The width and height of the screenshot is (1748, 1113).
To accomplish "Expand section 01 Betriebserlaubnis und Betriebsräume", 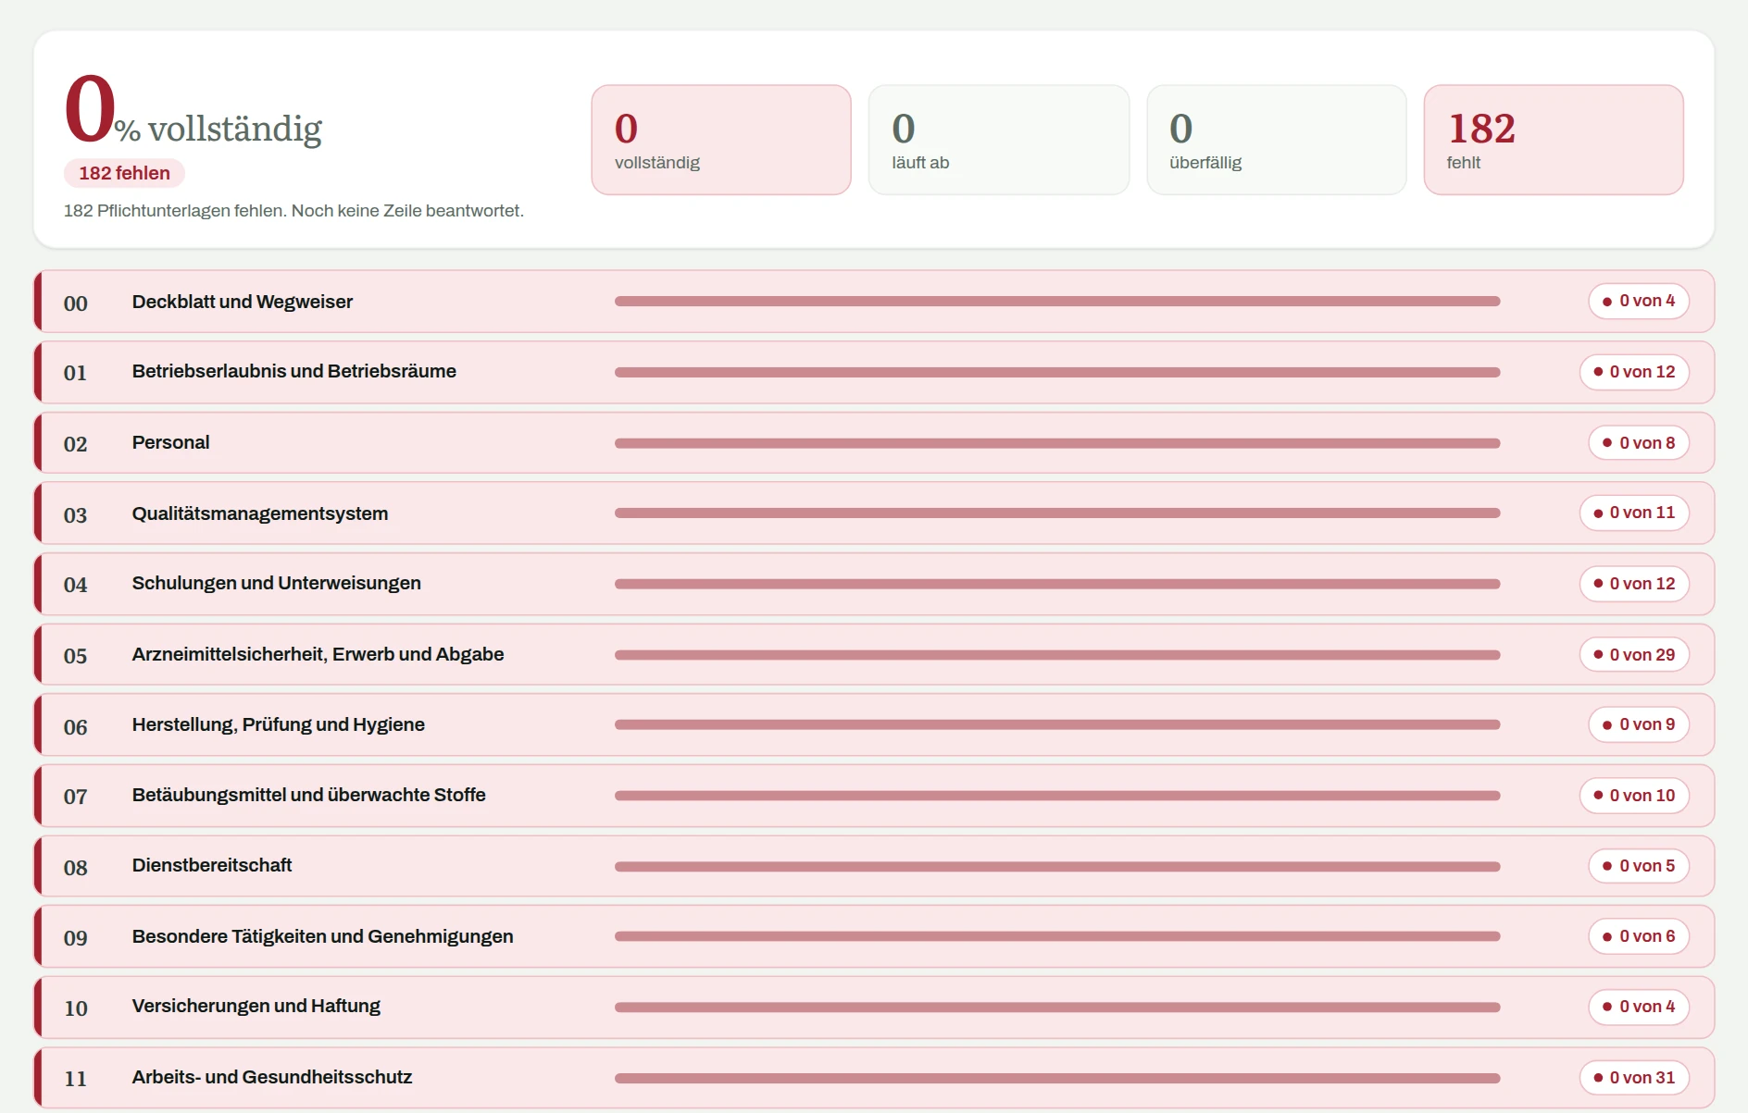I will point(874,372).
